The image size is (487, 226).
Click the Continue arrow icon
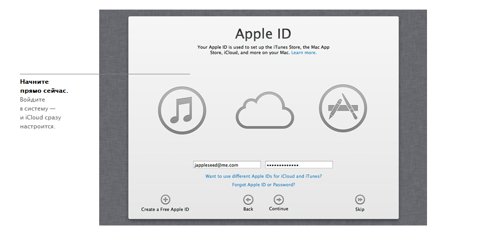(279, 199)
